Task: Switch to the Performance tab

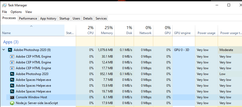Action: point(28,18)
